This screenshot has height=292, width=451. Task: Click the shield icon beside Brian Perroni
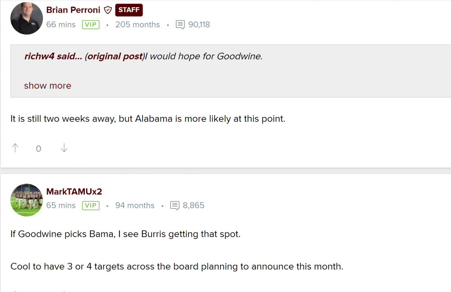pos(108,10)
